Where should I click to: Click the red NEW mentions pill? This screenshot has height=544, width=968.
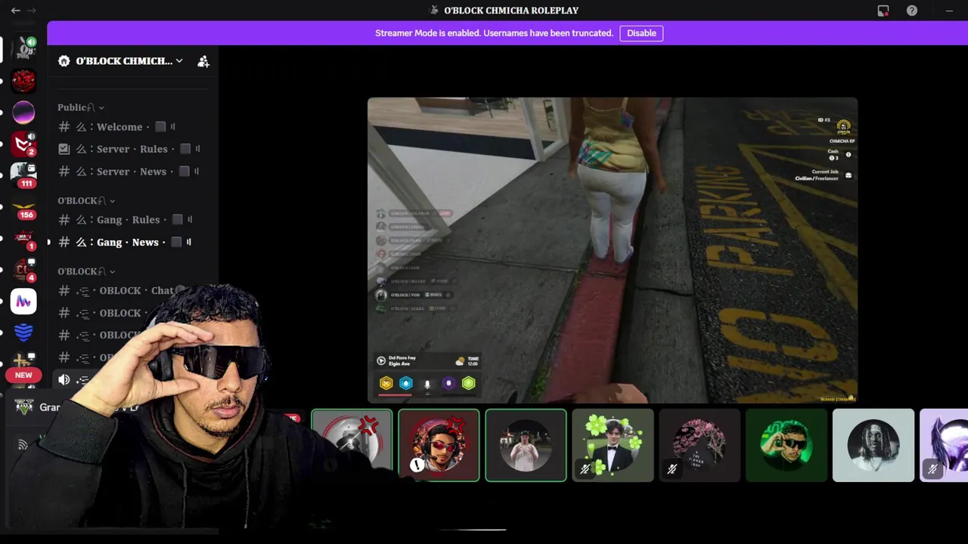(x=23, y=375)
